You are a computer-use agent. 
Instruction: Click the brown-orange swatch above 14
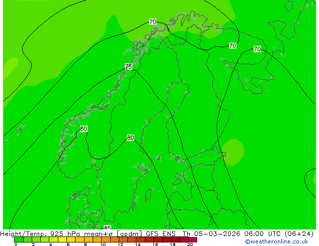[x=140, y=239]
